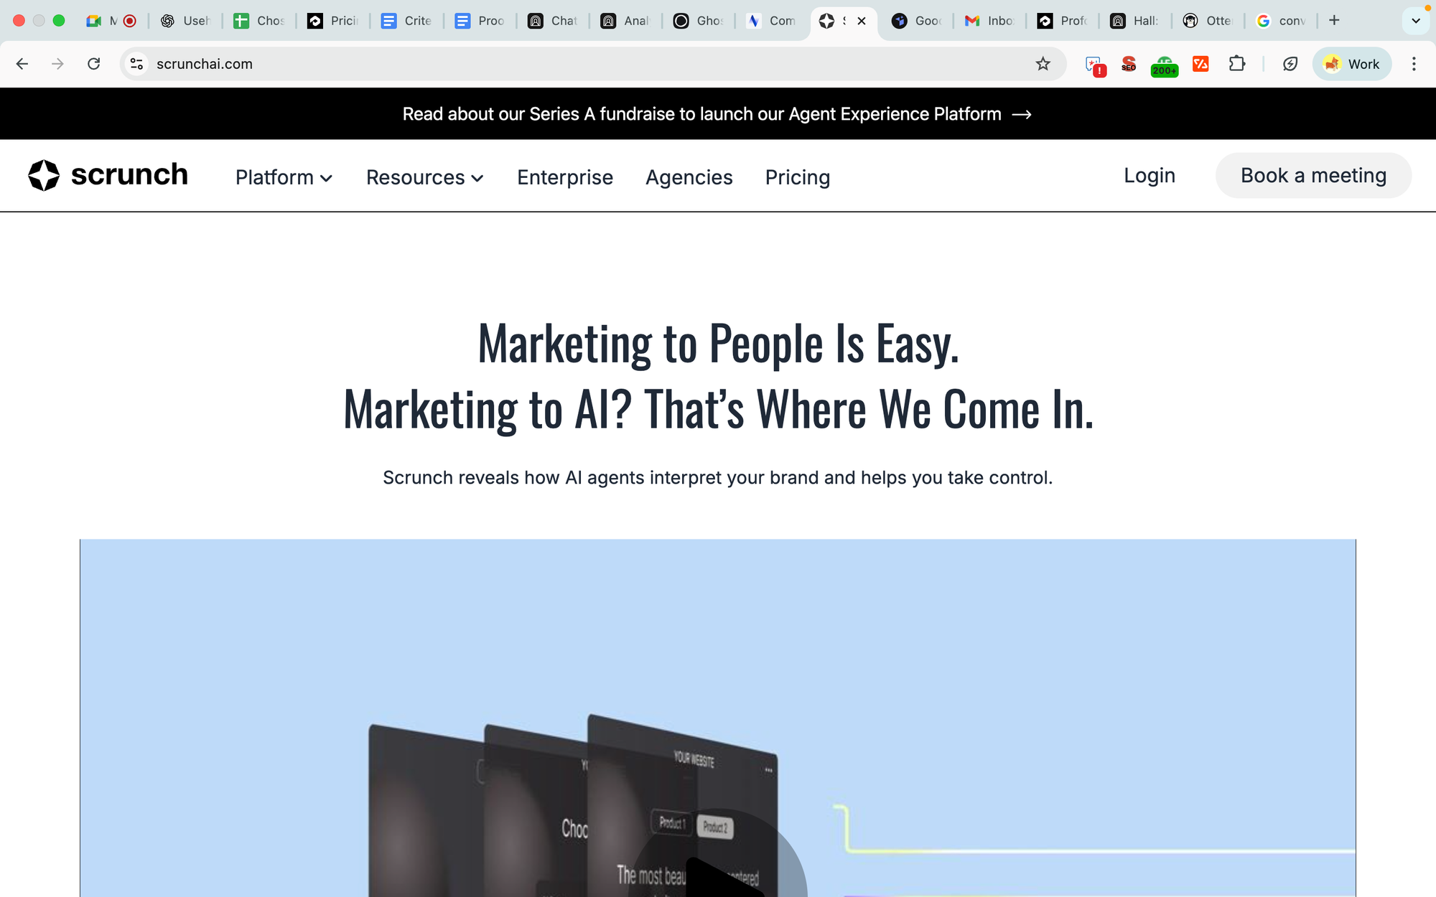The height and width of the screenshot is (897, 1436).
Task: Open the Agencies page
Action: pos(689,177)
